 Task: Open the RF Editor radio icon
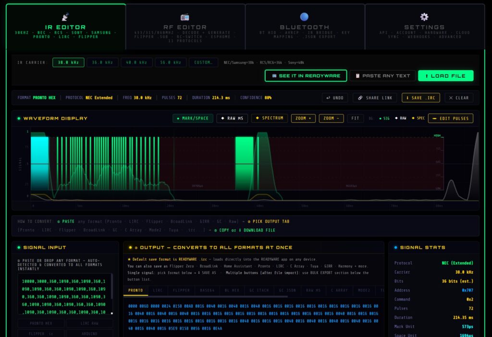185,17
